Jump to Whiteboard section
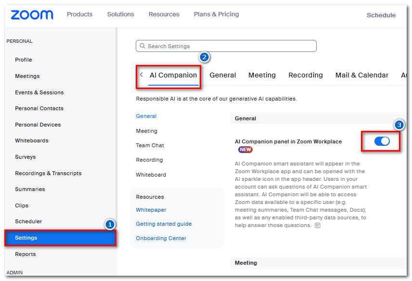The height and width of the screenshot is (281, 412). pos(151,175)
